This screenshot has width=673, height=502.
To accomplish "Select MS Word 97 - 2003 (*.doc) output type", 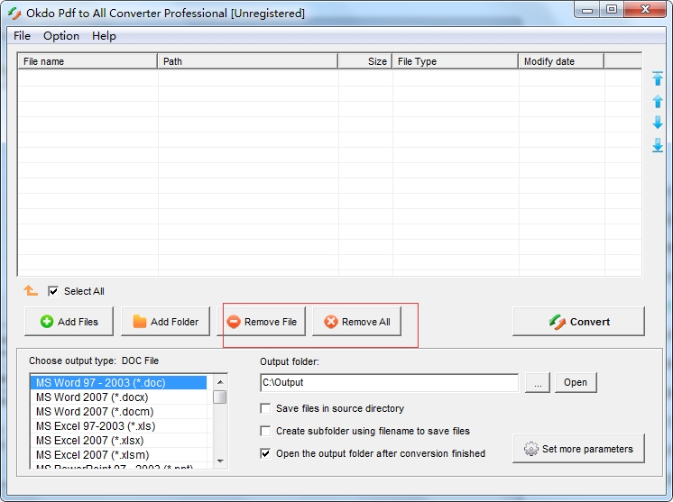I will (x=118, y=382).
